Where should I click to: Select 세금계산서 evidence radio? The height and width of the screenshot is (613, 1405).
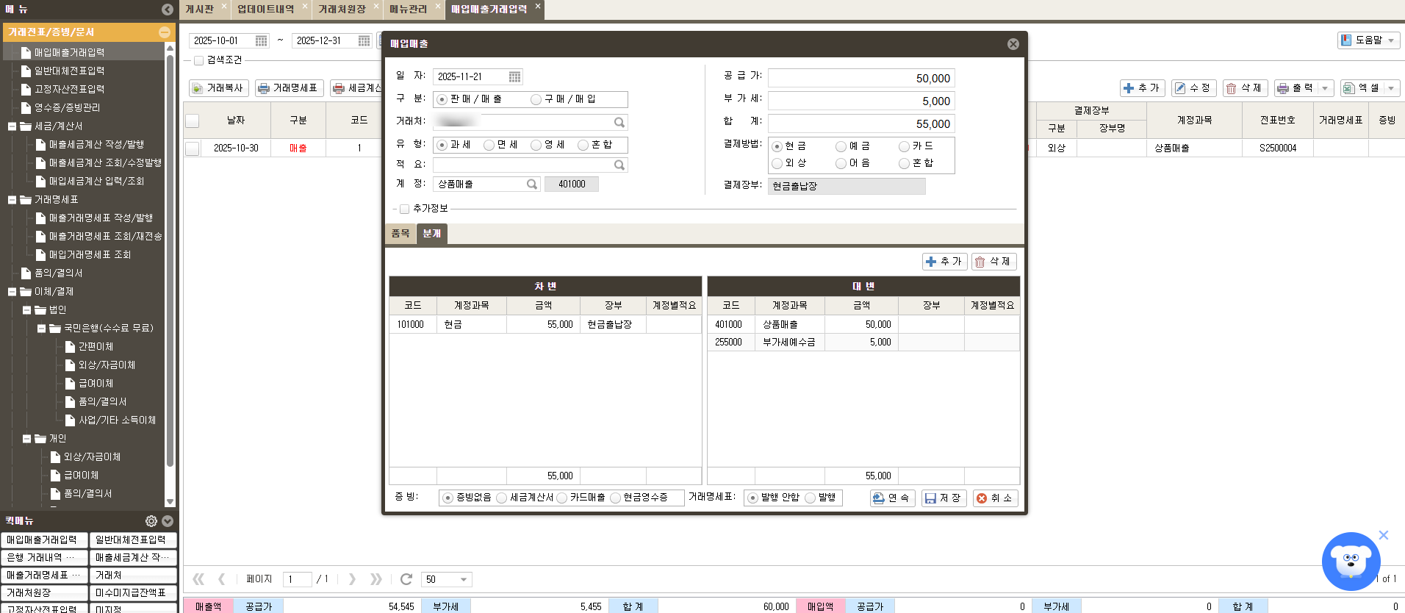coord(501,498)
